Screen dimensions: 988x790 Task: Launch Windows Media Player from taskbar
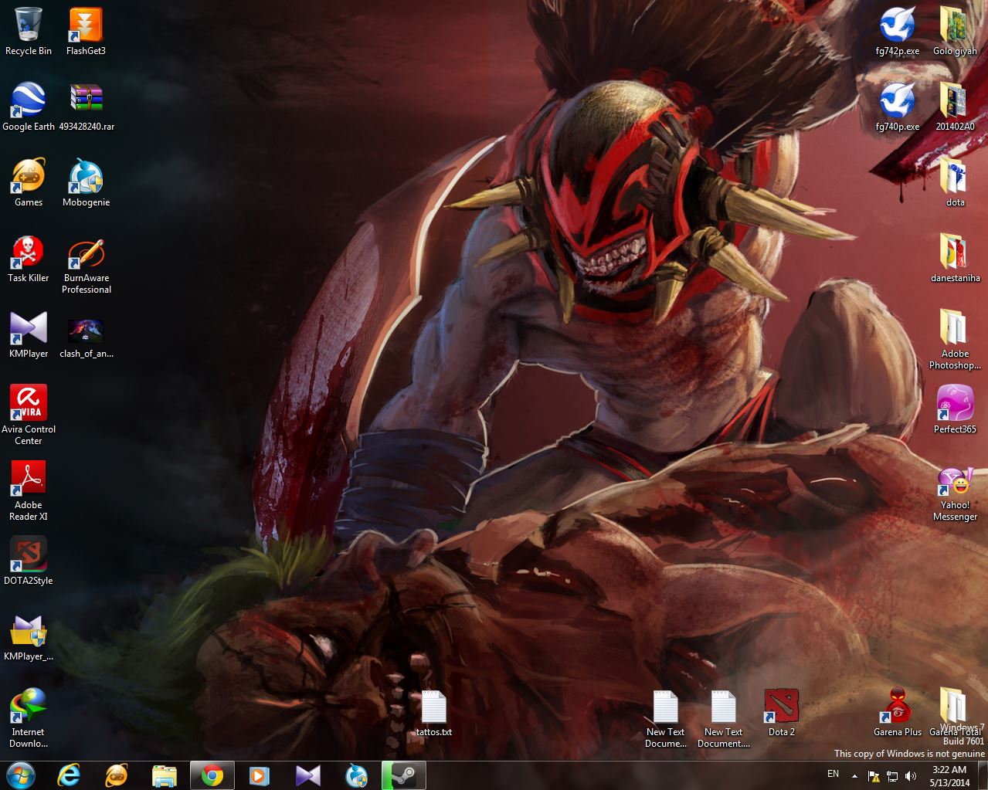[x=260, y=775]
